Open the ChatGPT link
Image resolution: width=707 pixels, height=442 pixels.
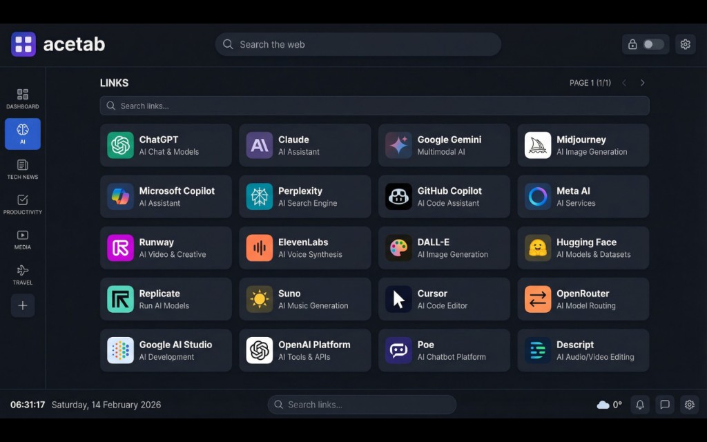(x=166, y=145)
